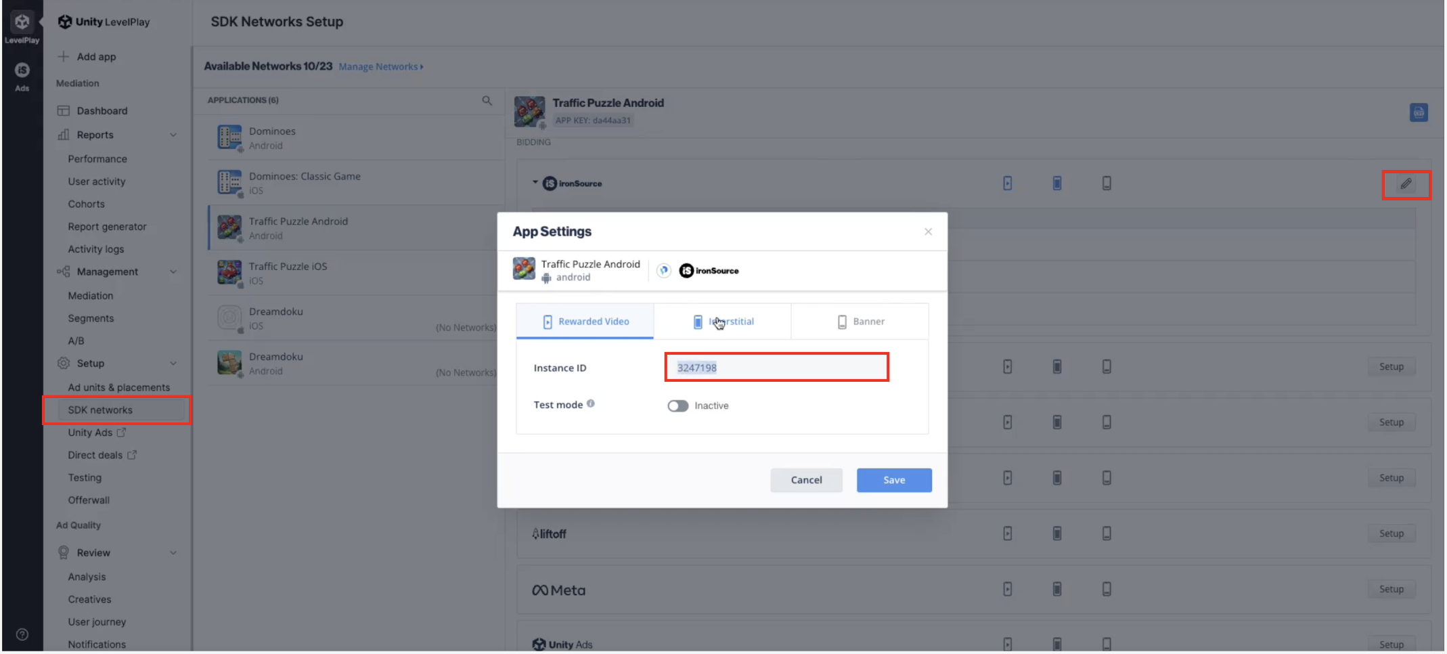Click liftoff row banner icon
The image size is (1447, 654).
point(1107,533)
